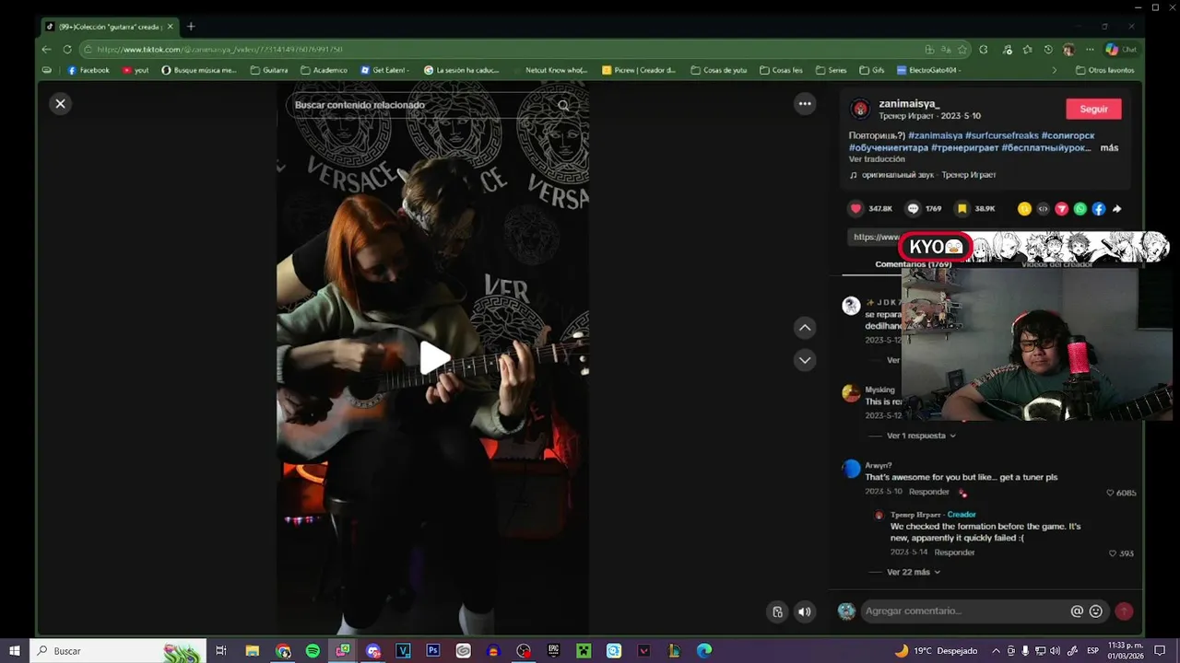Play the guitar video with center play button

[434, 358]
